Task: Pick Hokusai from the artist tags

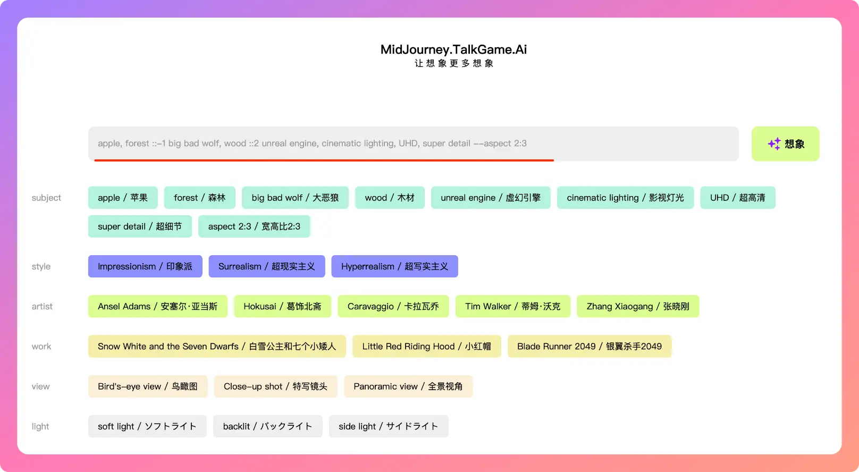Action: (x=282, y=306)
